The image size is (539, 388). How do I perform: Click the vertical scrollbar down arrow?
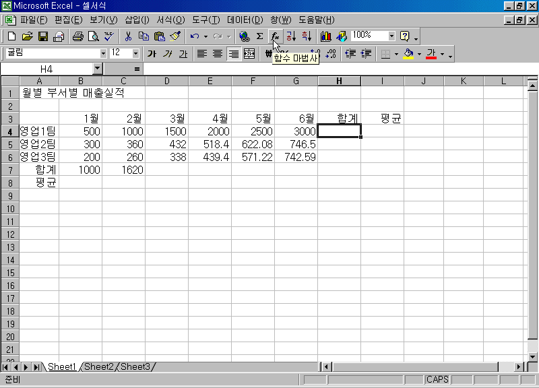click(x=532, y=357)
